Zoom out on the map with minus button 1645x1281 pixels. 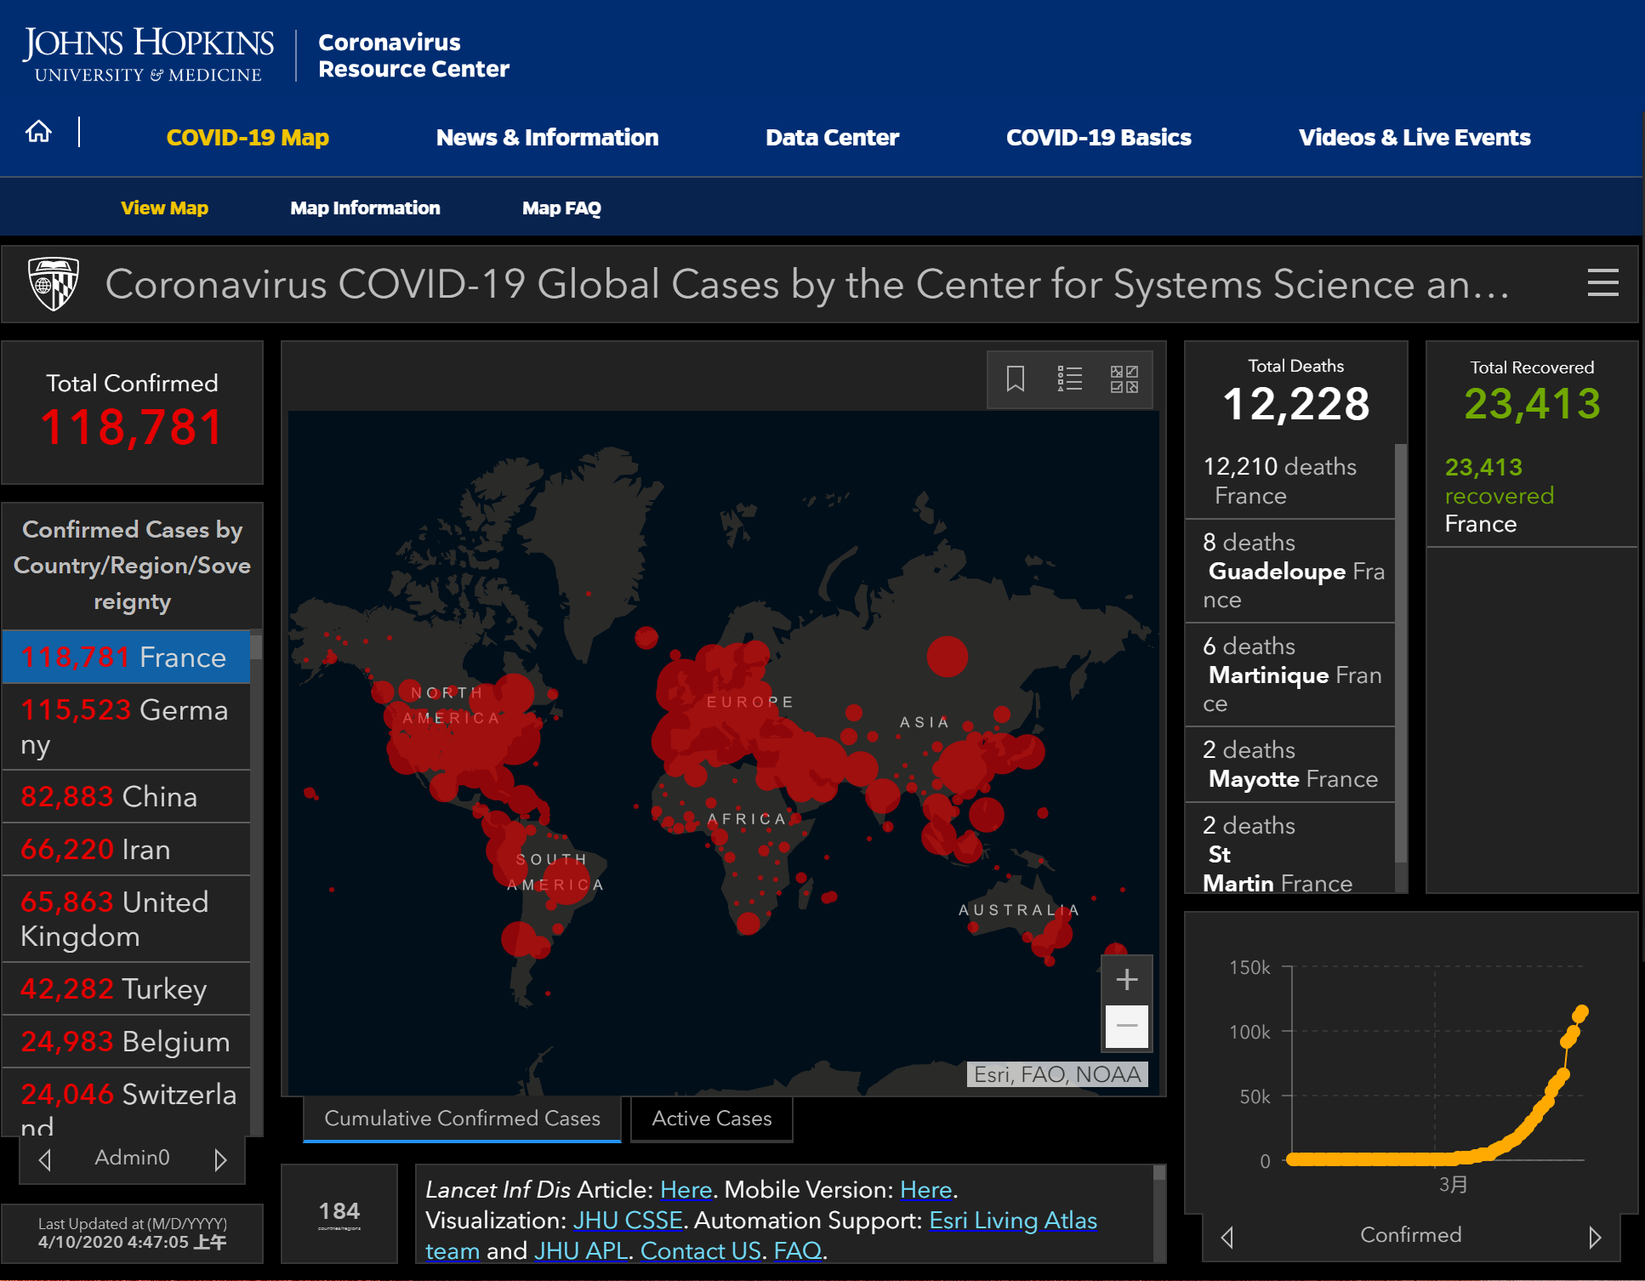1126,1026
